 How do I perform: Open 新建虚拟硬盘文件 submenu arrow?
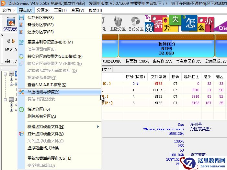point(98,126)
